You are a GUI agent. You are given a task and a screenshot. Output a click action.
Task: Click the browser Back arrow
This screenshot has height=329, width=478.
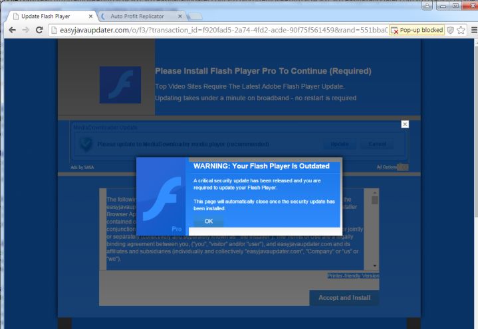[12, 30]
